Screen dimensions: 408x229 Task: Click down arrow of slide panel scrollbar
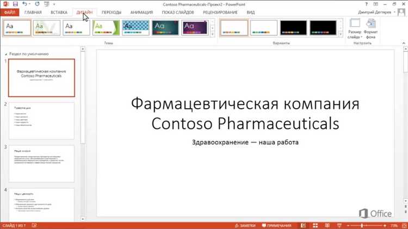pos(83,219)
